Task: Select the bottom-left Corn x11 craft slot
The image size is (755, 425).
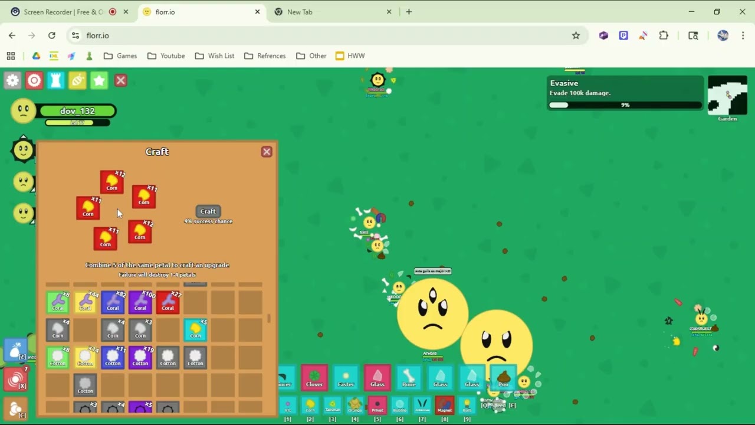Action: (x=106, y=238)
